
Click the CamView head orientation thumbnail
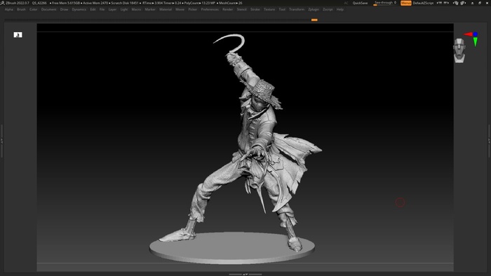tap(459, 50)
